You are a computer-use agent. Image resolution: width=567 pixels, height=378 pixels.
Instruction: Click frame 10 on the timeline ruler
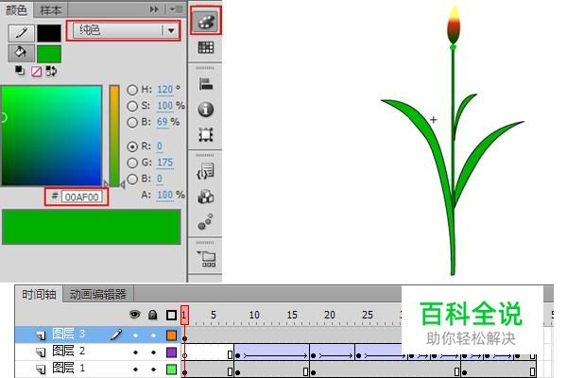pos(254,315)
